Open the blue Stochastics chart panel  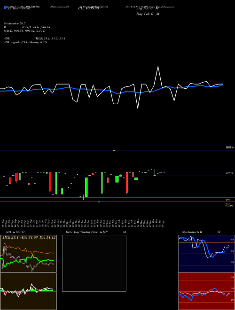pos(206,254)
